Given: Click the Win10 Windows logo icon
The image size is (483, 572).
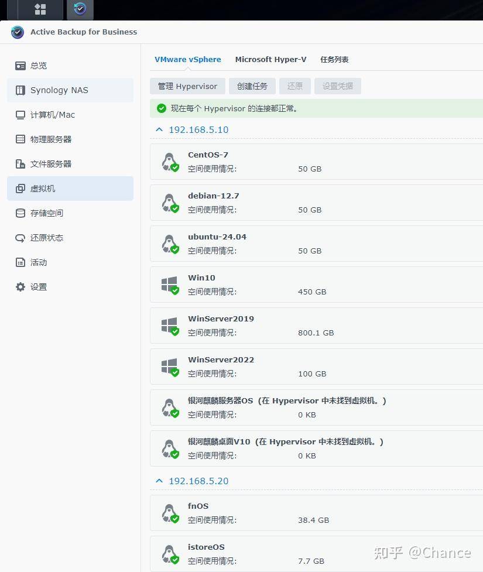Looking at the screenshot, I should (x=170, y=285).
